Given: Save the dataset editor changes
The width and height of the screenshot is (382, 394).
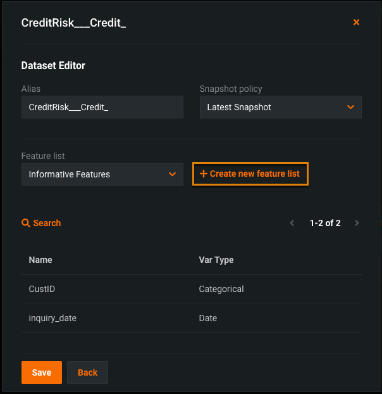Looking at the screenshot, I should [x=41, y=372].
